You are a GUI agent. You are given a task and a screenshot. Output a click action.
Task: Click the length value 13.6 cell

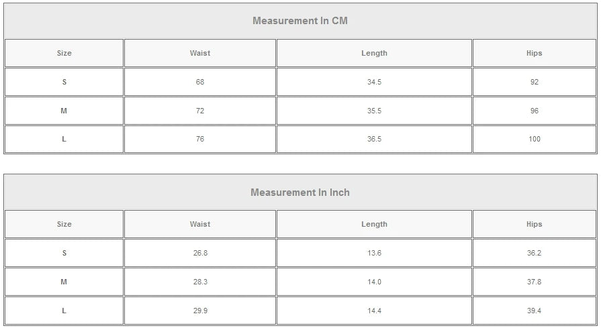(374, 254)
